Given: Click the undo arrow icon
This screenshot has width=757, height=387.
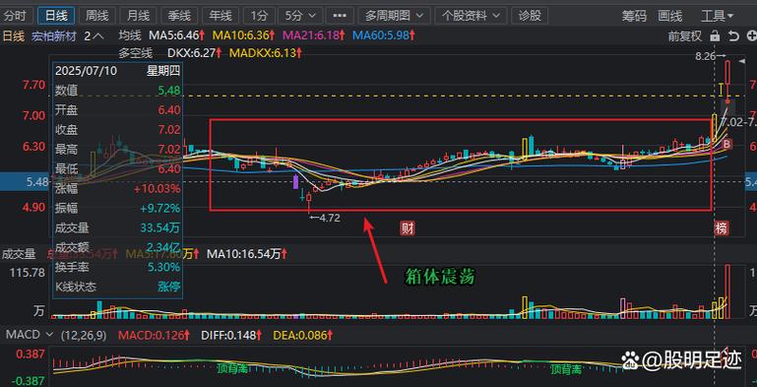Looking at the screenshot, I should pyautogui.click(x=733, y=35).
